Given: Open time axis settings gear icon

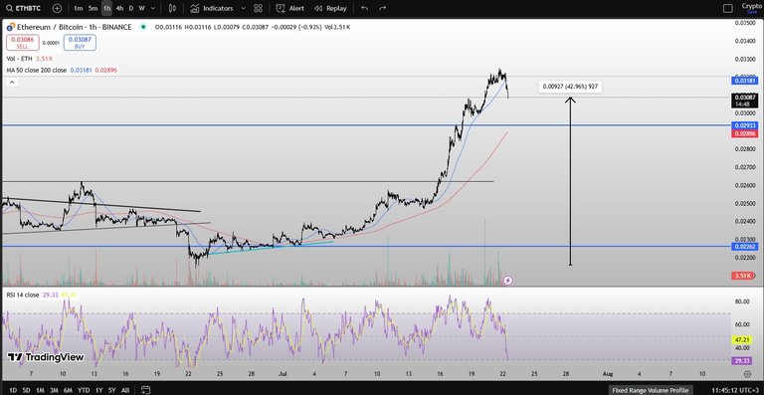Looking at the screenshot, I should pos(747,373).
